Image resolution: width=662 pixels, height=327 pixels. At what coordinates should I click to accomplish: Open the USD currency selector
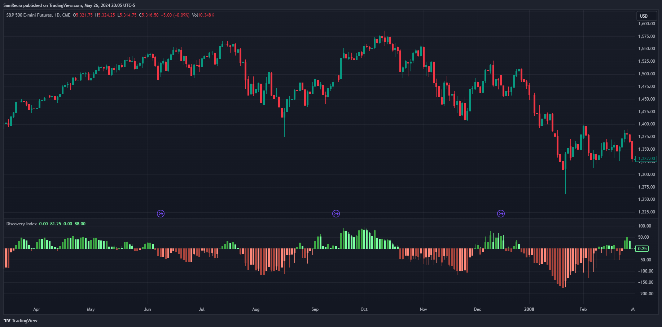point(646,16)
